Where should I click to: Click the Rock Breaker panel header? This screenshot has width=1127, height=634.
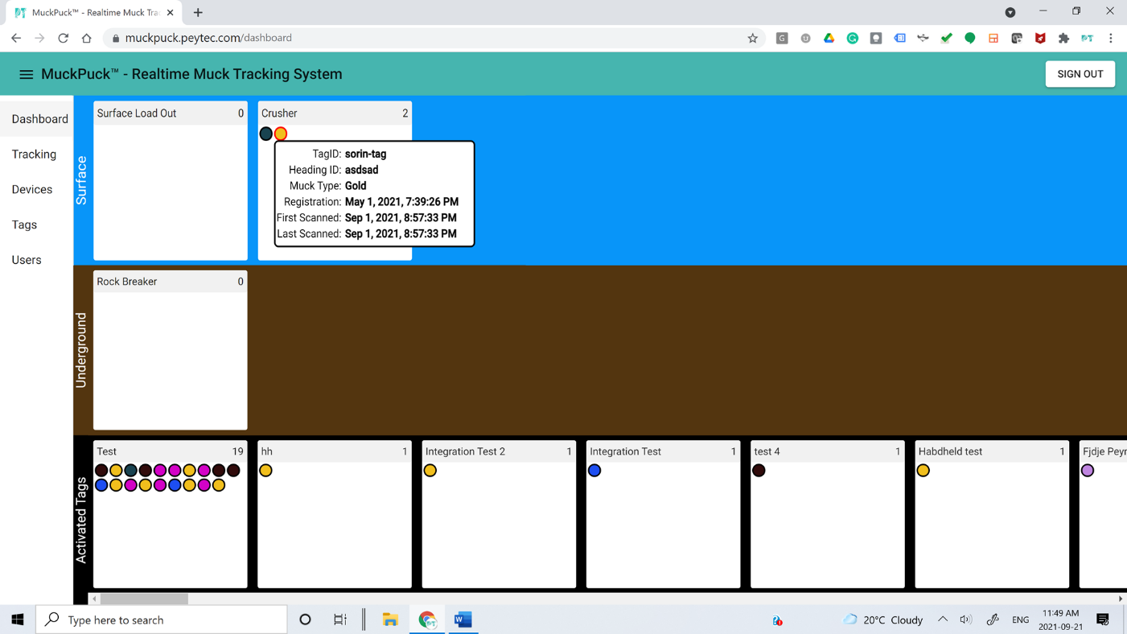[171, 282]
